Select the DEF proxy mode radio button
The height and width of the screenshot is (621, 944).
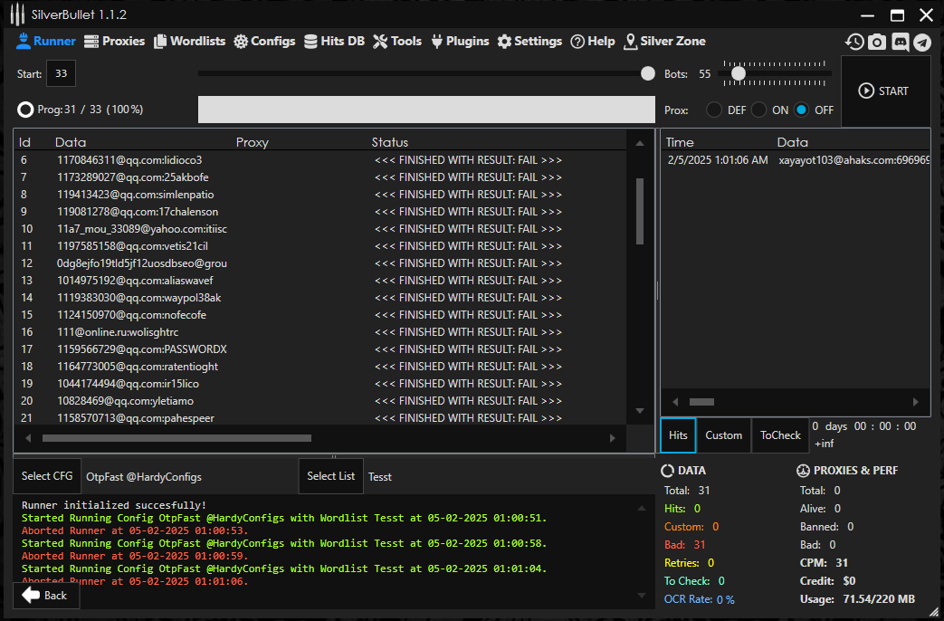pos(714,110)
